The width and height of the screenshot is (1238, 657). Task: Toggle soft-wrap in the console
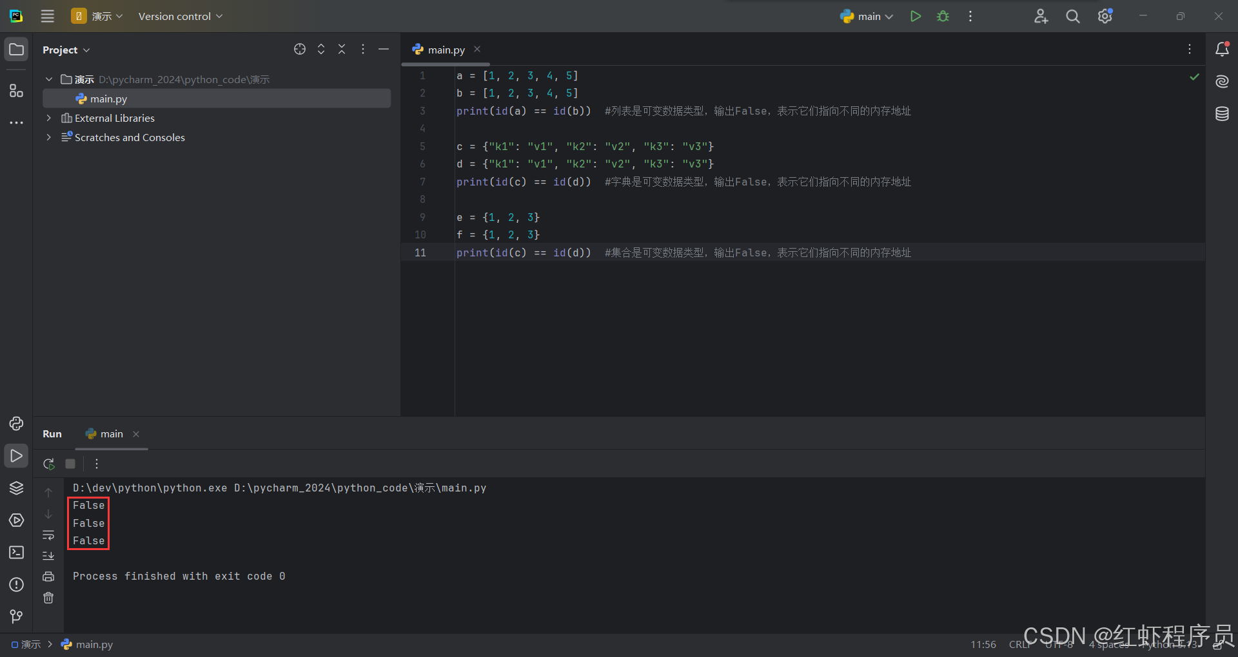[48, 535]
